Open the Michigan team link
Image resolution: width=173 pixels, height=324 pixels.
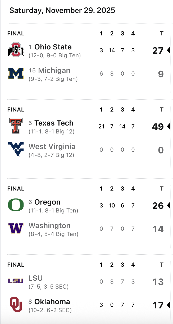click(x=54, y=71)
